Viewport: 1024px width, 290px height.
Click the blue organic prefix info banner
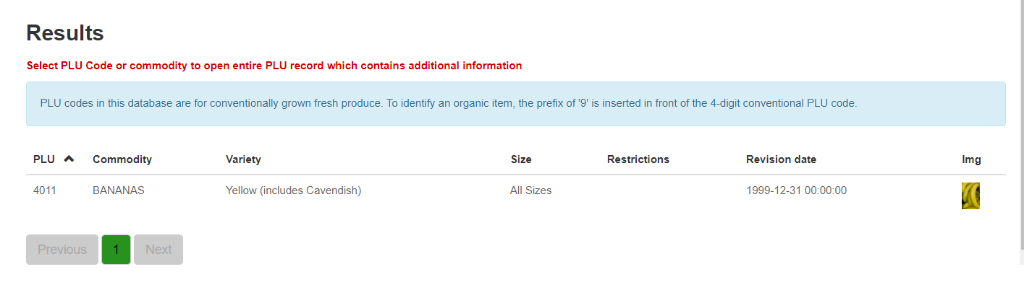[515, 104]
